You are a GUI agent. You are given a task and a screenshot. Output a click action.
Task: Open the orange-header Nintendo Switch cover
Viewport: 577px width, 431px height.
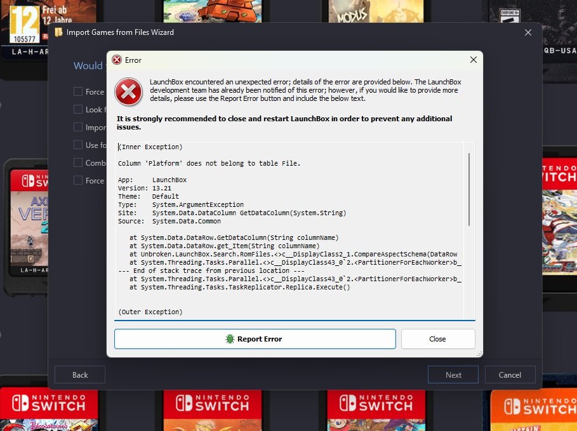pos(534,411)
